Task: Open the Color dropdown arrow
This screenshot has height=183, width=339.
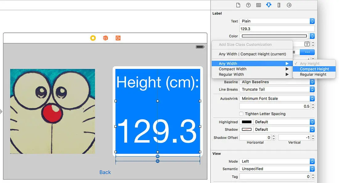Action: point(312,36)
